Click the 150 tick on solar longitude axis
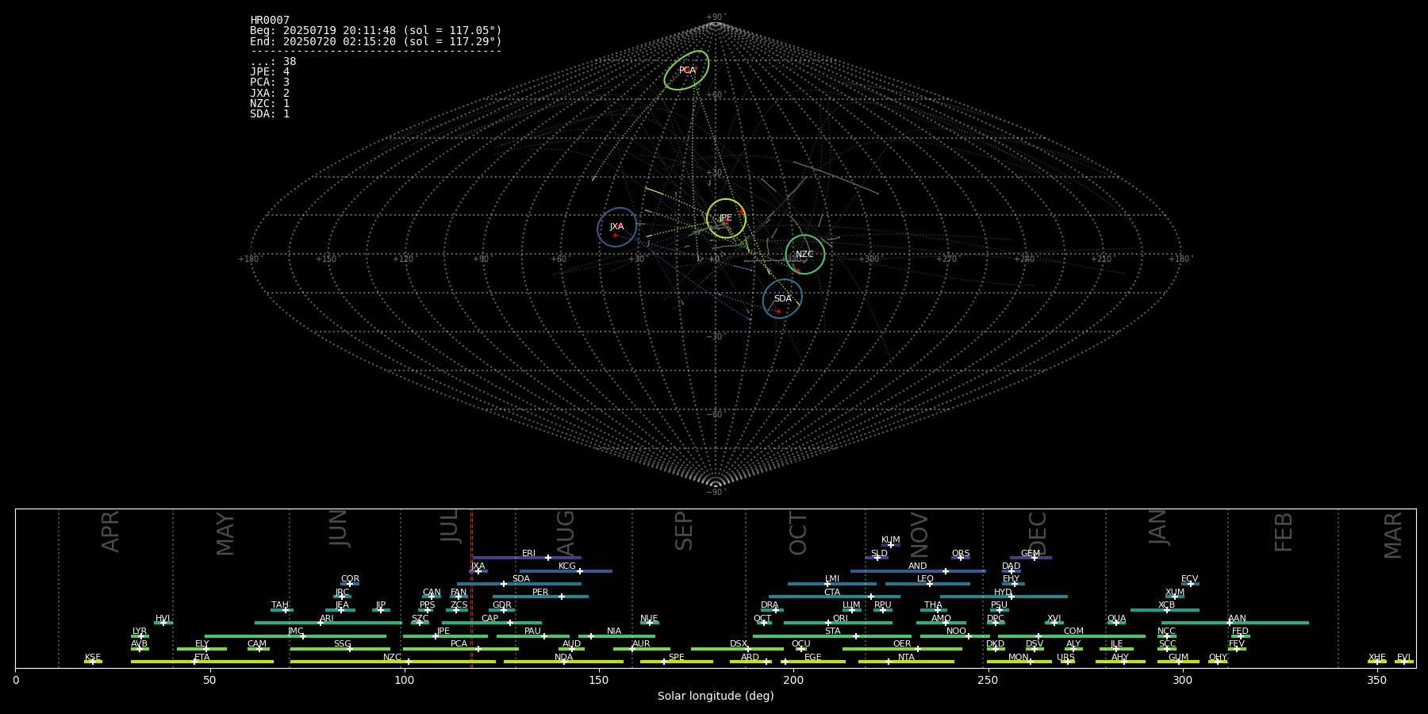This screenshot has height=714, width=1428. pos(599,680)
